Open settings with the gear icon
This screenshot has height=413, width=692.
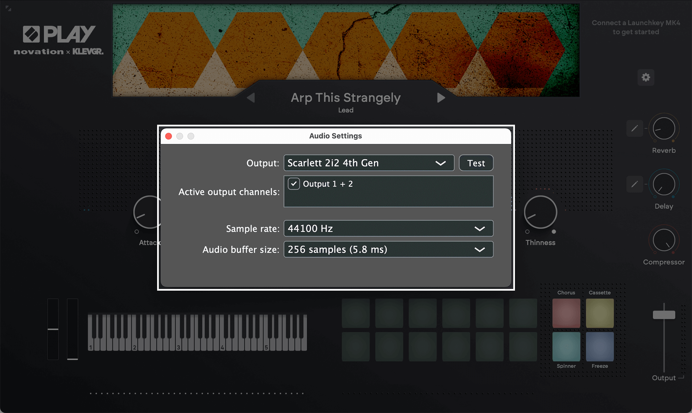646,77
